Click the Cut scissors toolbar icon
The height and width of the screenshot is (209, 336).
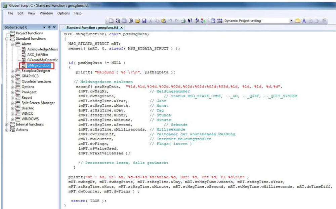click(x=151, y=21)
